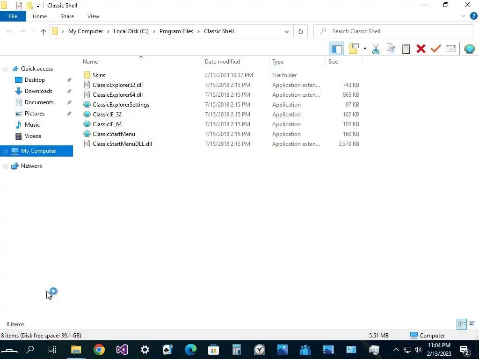Collapse the Quick access tree node
479x359 pixels.
pos(6,69)
